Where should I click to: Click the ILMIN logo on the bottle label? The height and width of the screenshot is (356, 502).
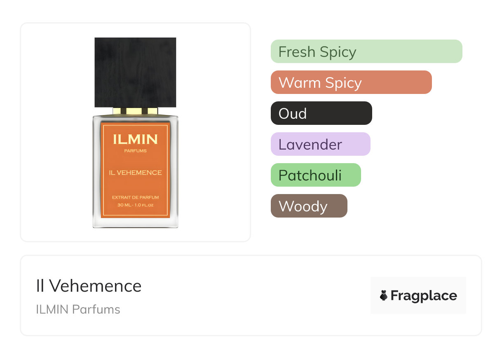(x=135, y=139)
